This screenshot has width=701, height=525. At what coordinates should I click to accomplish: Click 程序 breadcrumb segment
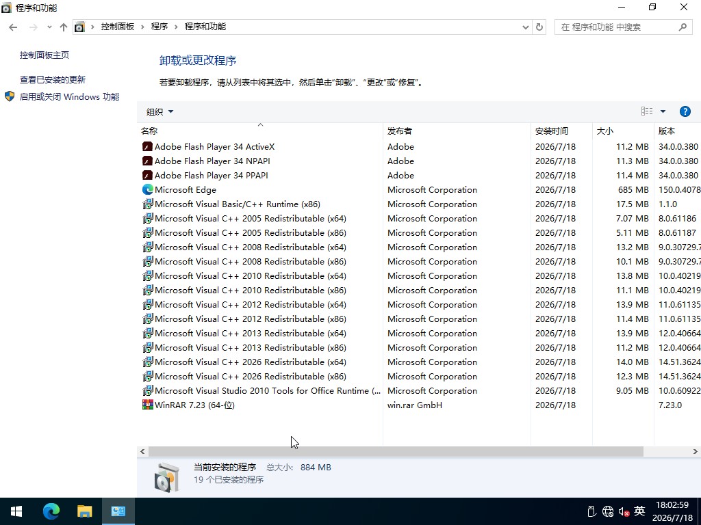159,27
